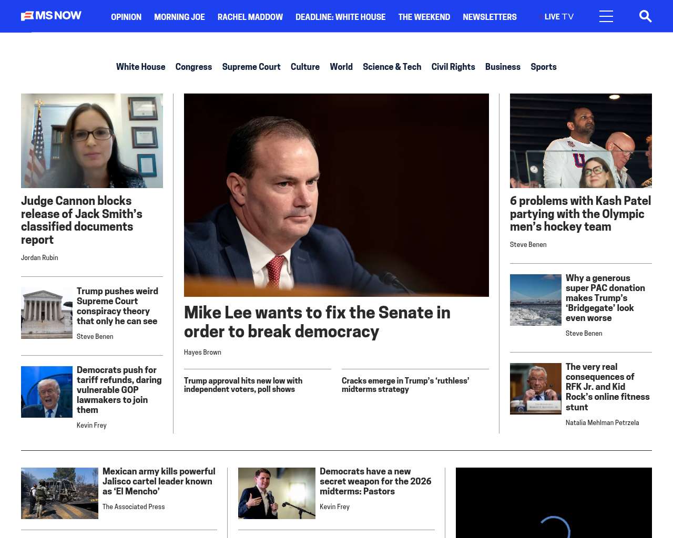673x538 pixels.
Task: Read Judge Cannon blocks release headline
Action: (81, 220)
